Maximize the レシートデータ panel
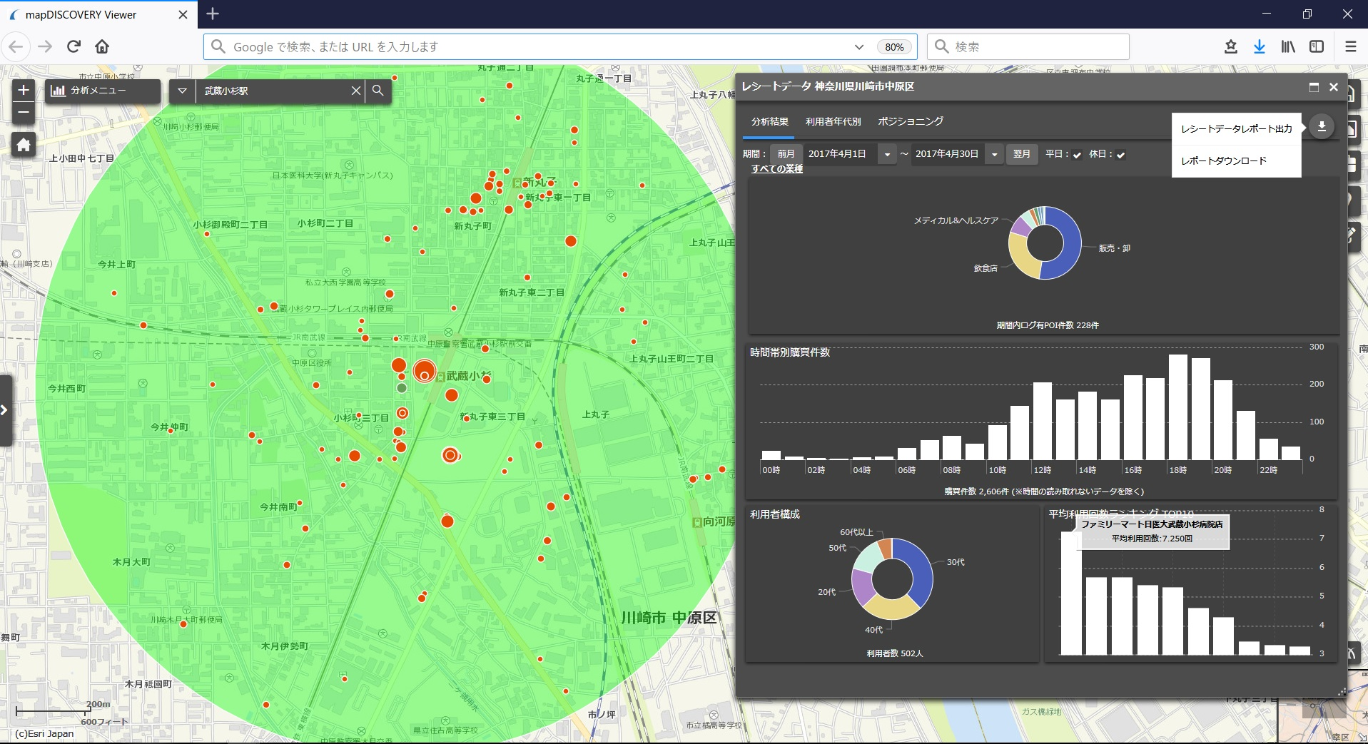1368x744 pixels. click(1314, 87)
